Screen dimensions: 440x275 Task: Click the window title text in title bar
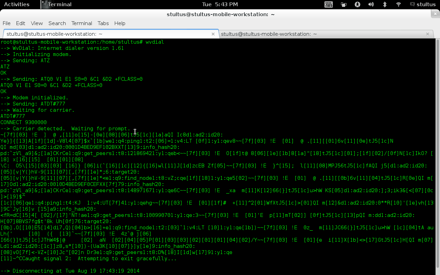220,14
